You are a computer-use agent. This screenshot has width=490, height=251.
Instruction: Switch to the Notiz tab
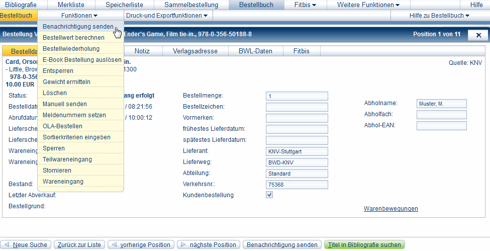(142, 51)
